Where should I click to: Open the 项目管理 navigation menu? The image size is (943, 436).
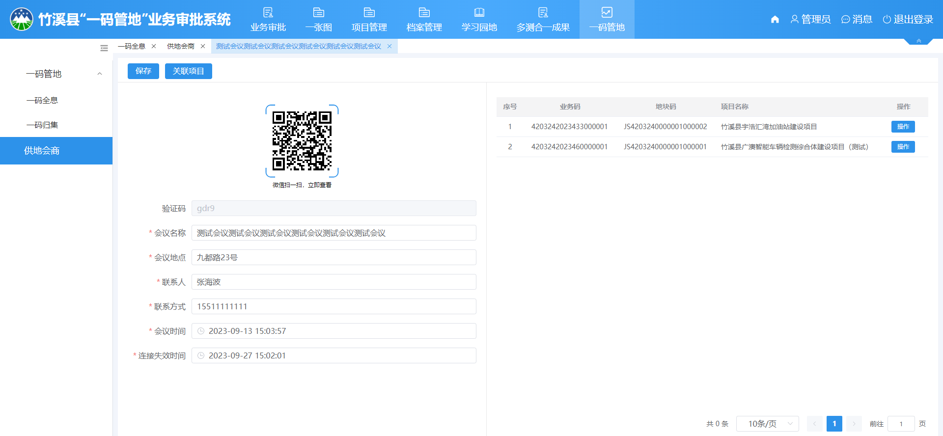[369, 20]
